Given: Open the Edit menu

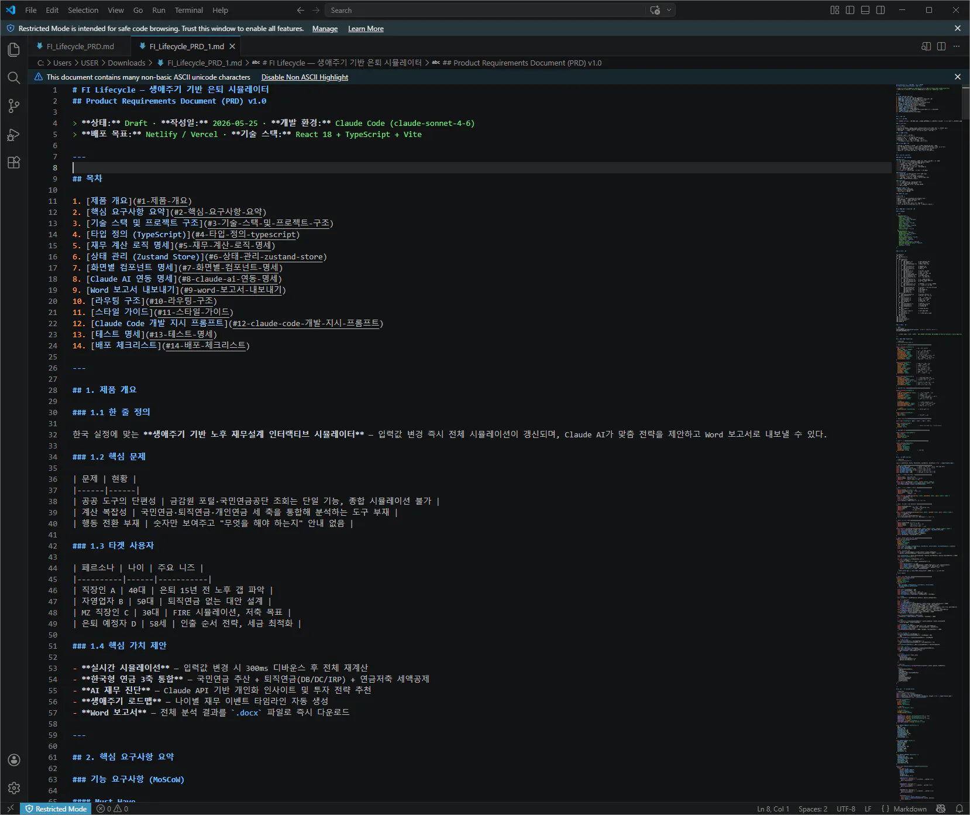Looking at the screenshot, I should [52, 10].
